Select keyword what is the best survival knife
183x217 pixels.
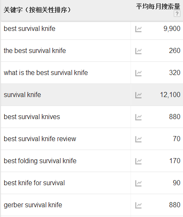46,72
